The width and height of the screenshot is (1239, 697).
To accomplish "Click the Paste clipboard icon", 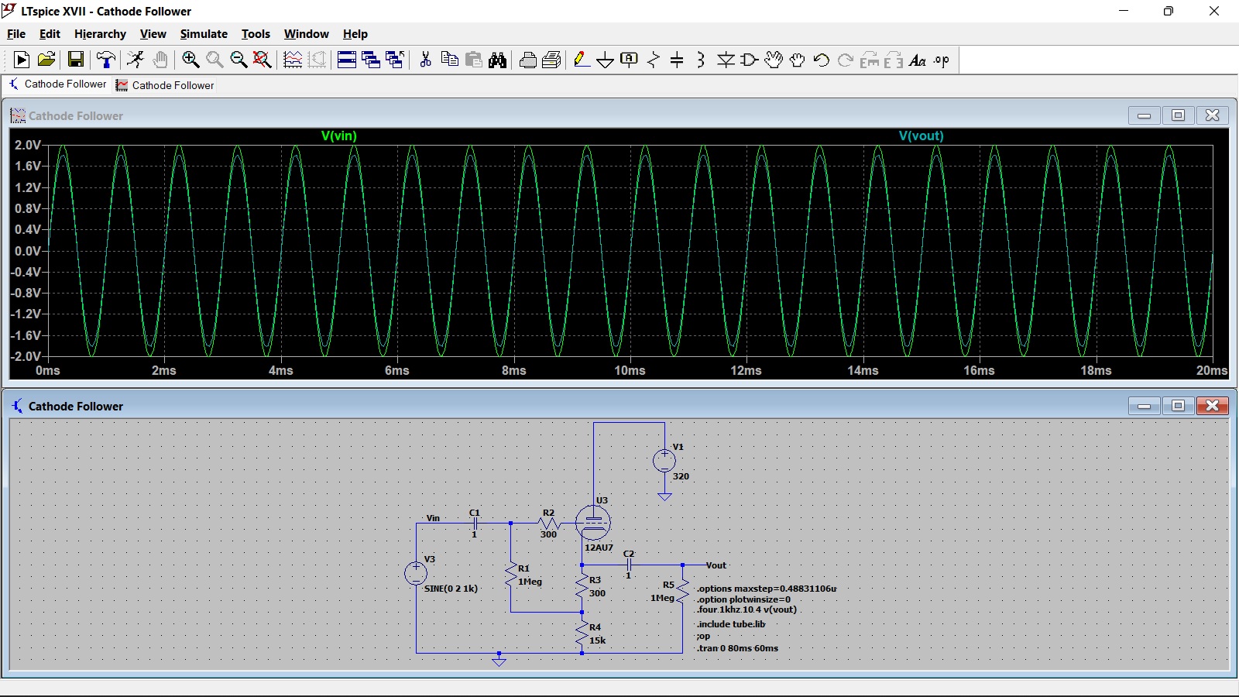I will tap(474, 60).
